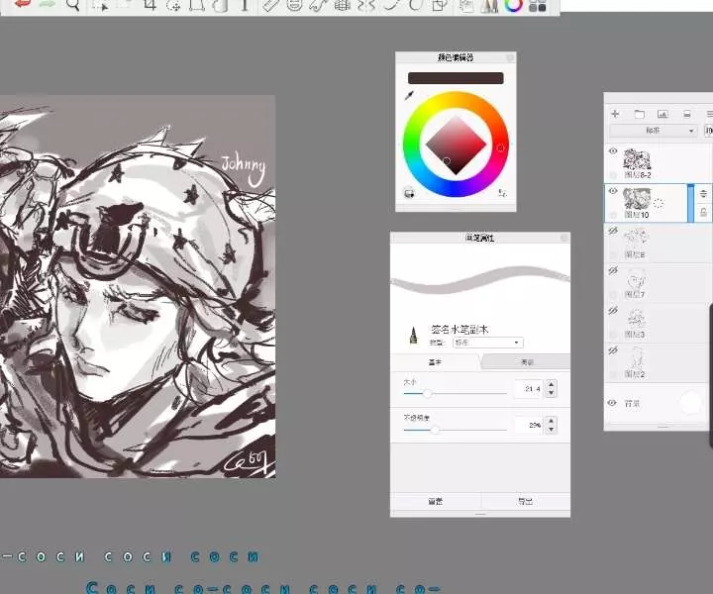Toggle visibility of 背景 background layer

coord(613,403)
